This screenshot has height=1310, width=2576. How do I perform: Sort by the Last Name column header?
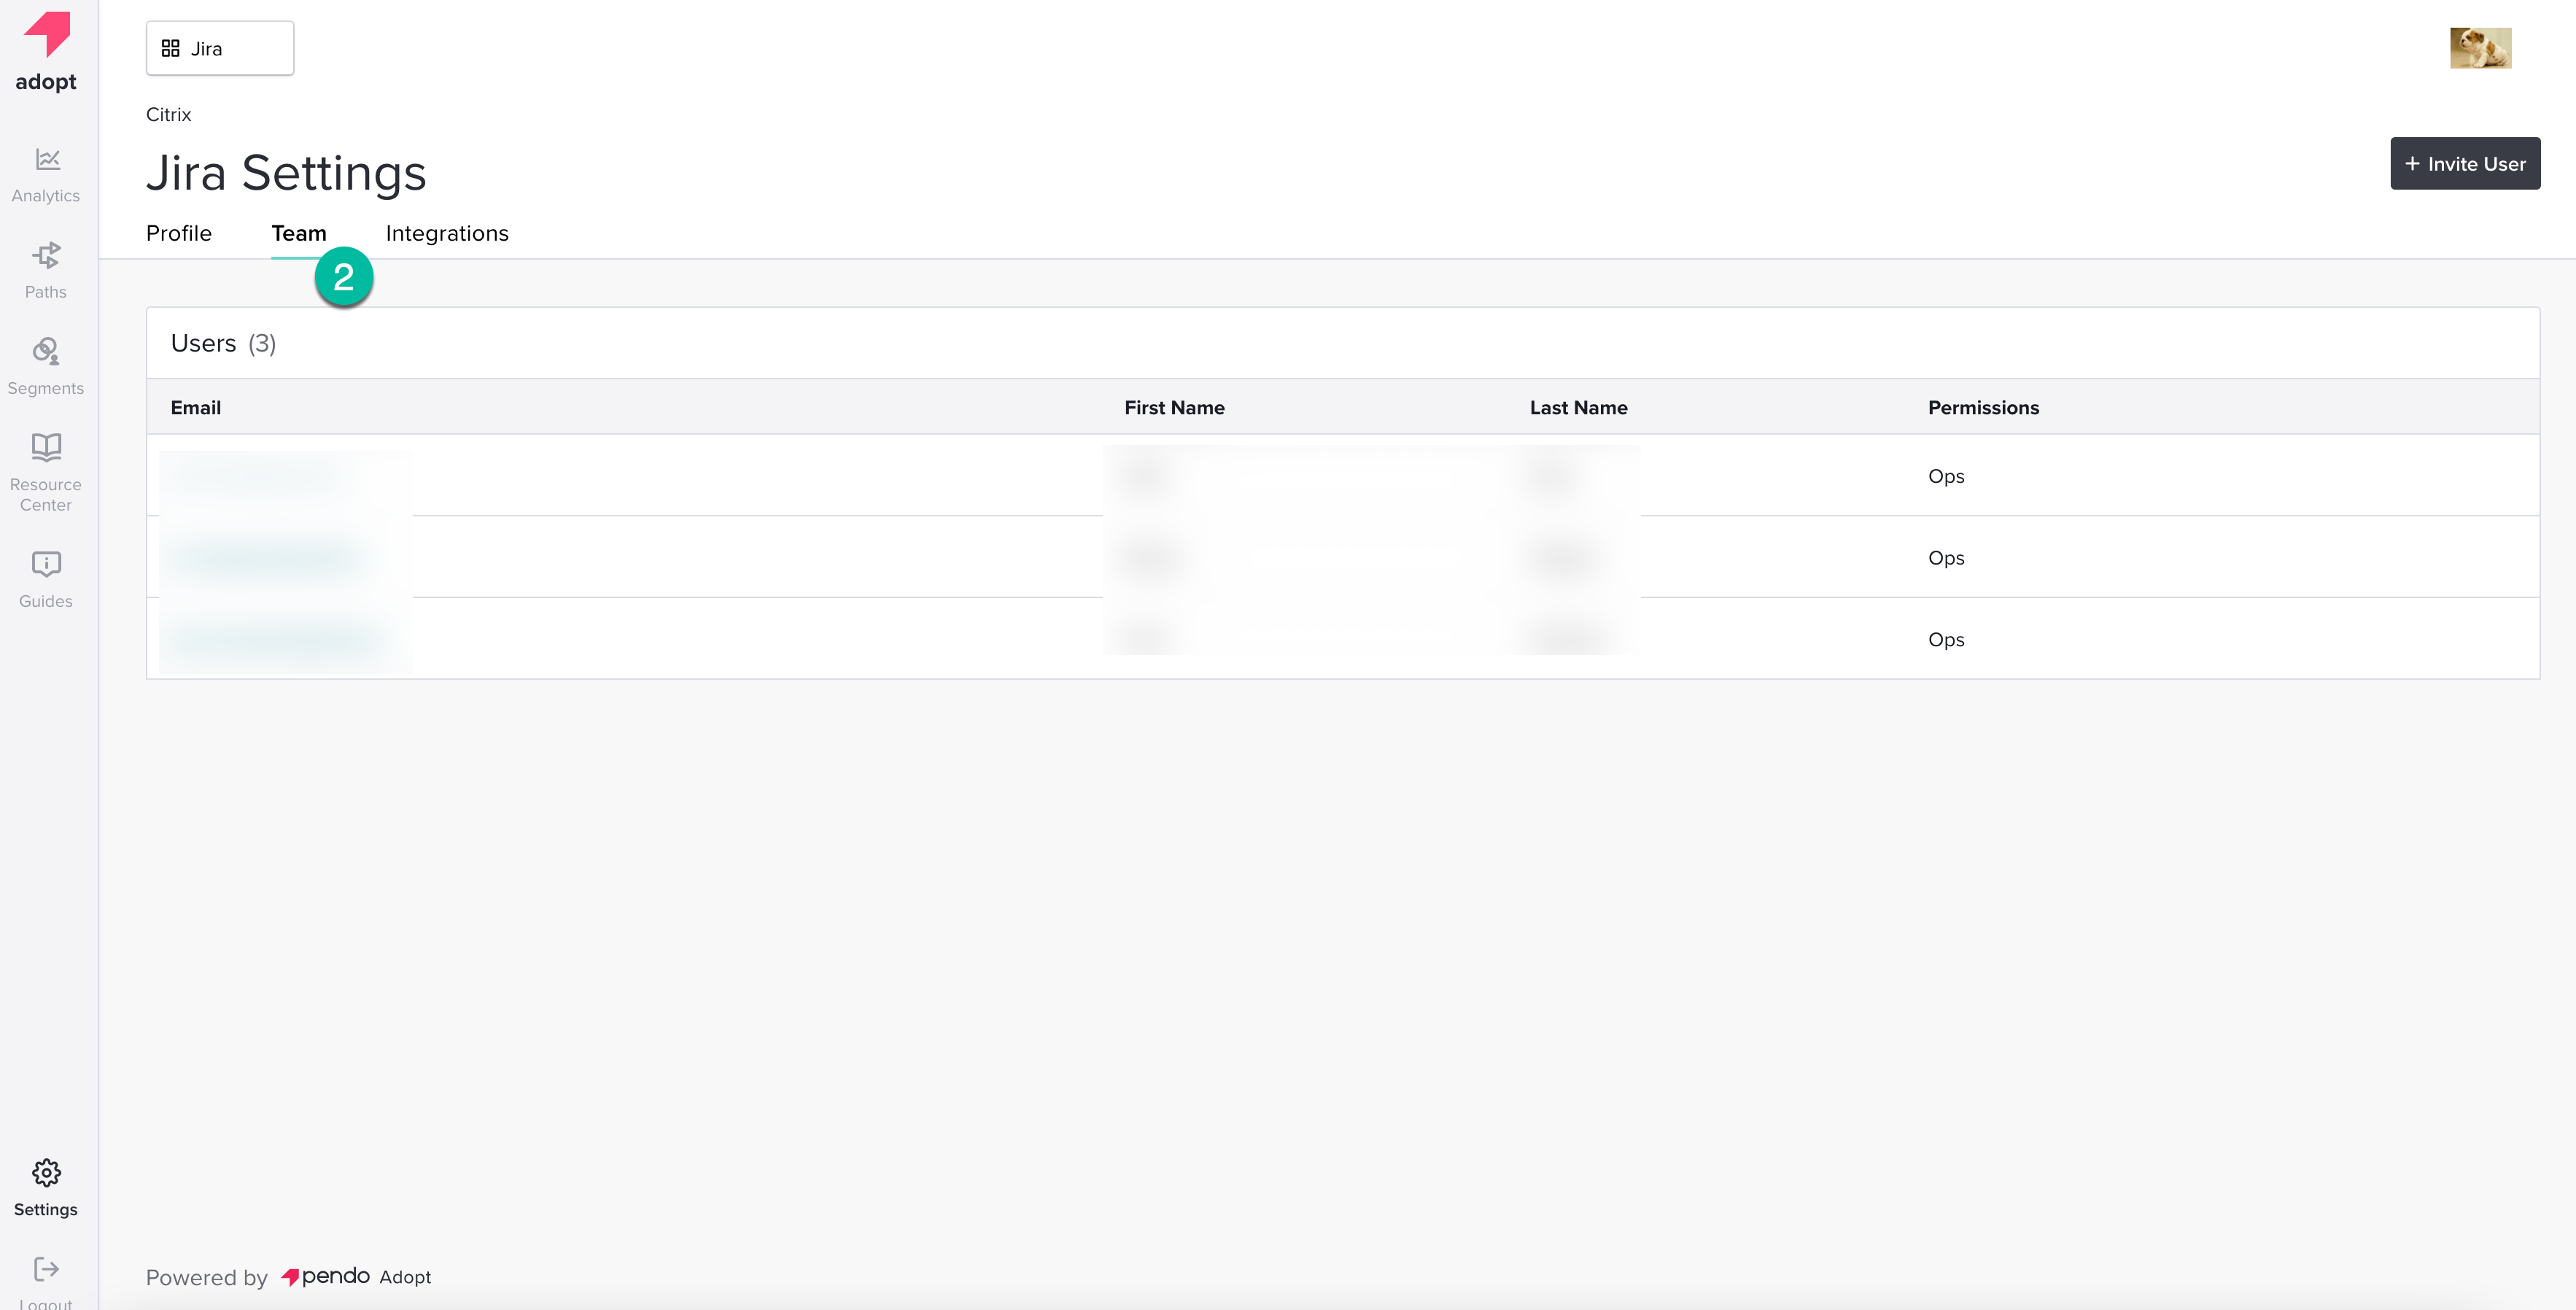pos(1578,407)
